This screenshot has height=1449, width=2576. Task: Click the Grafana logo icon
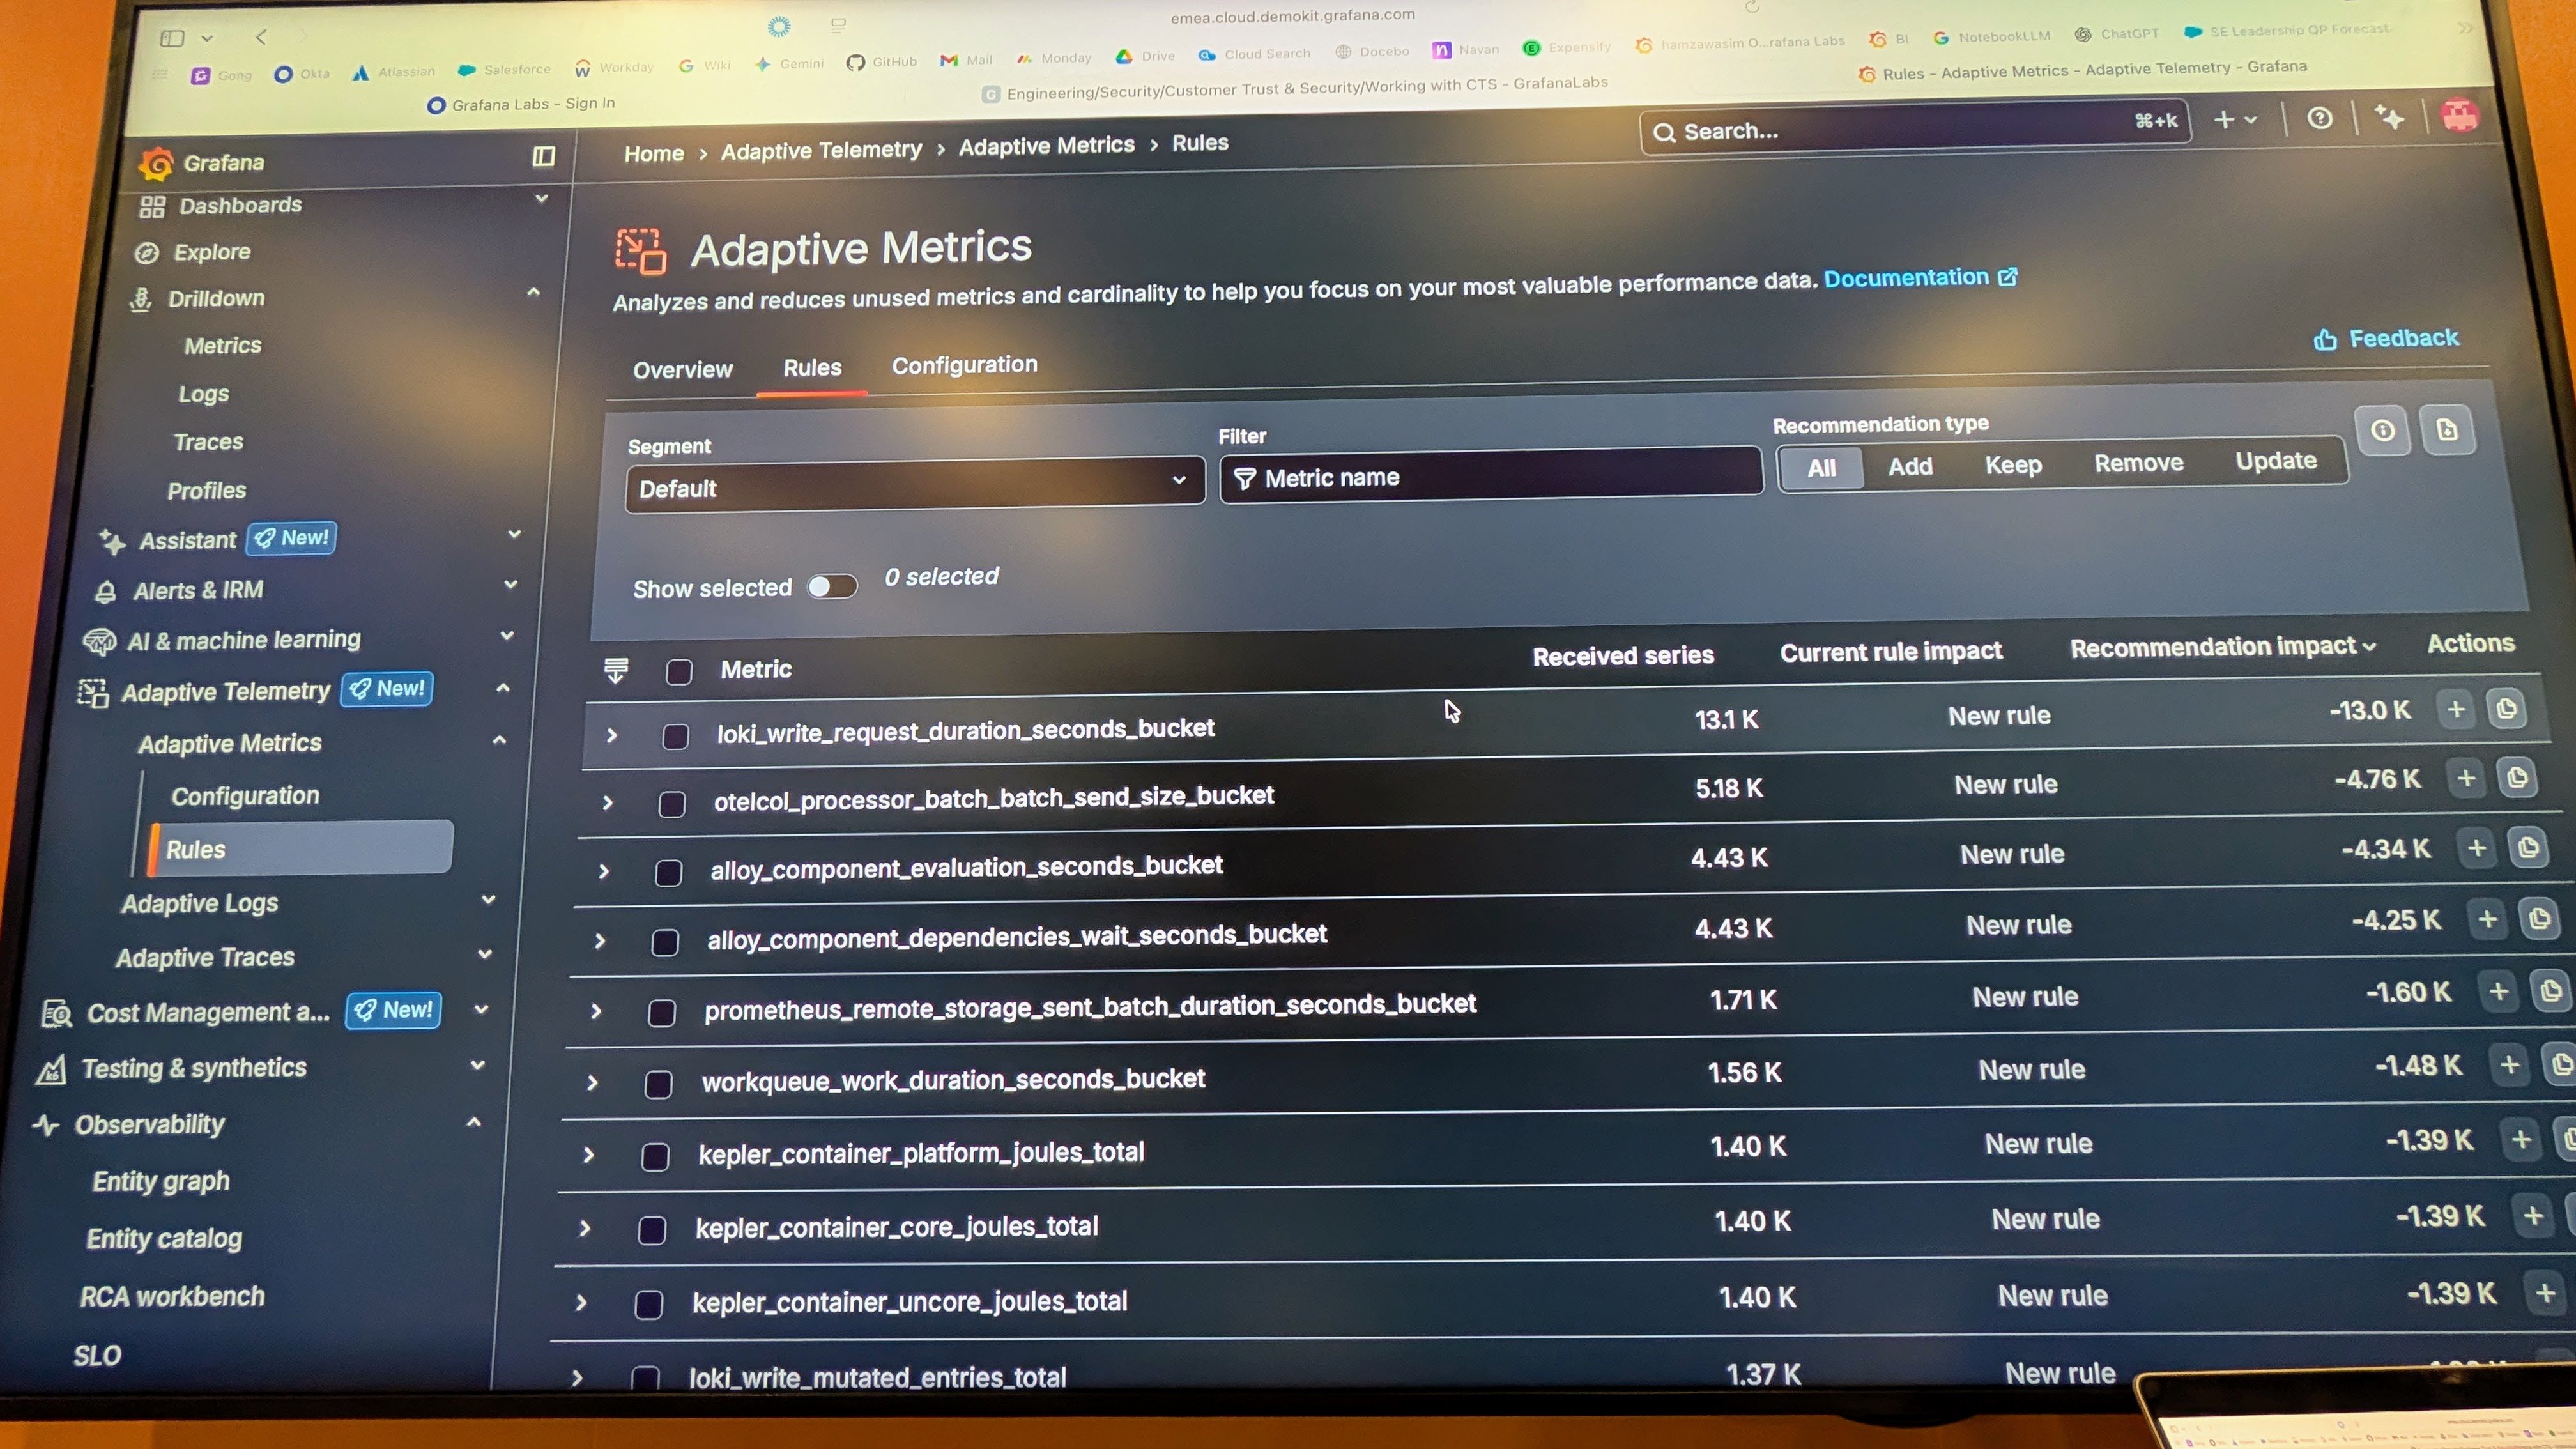click(156, 163)
